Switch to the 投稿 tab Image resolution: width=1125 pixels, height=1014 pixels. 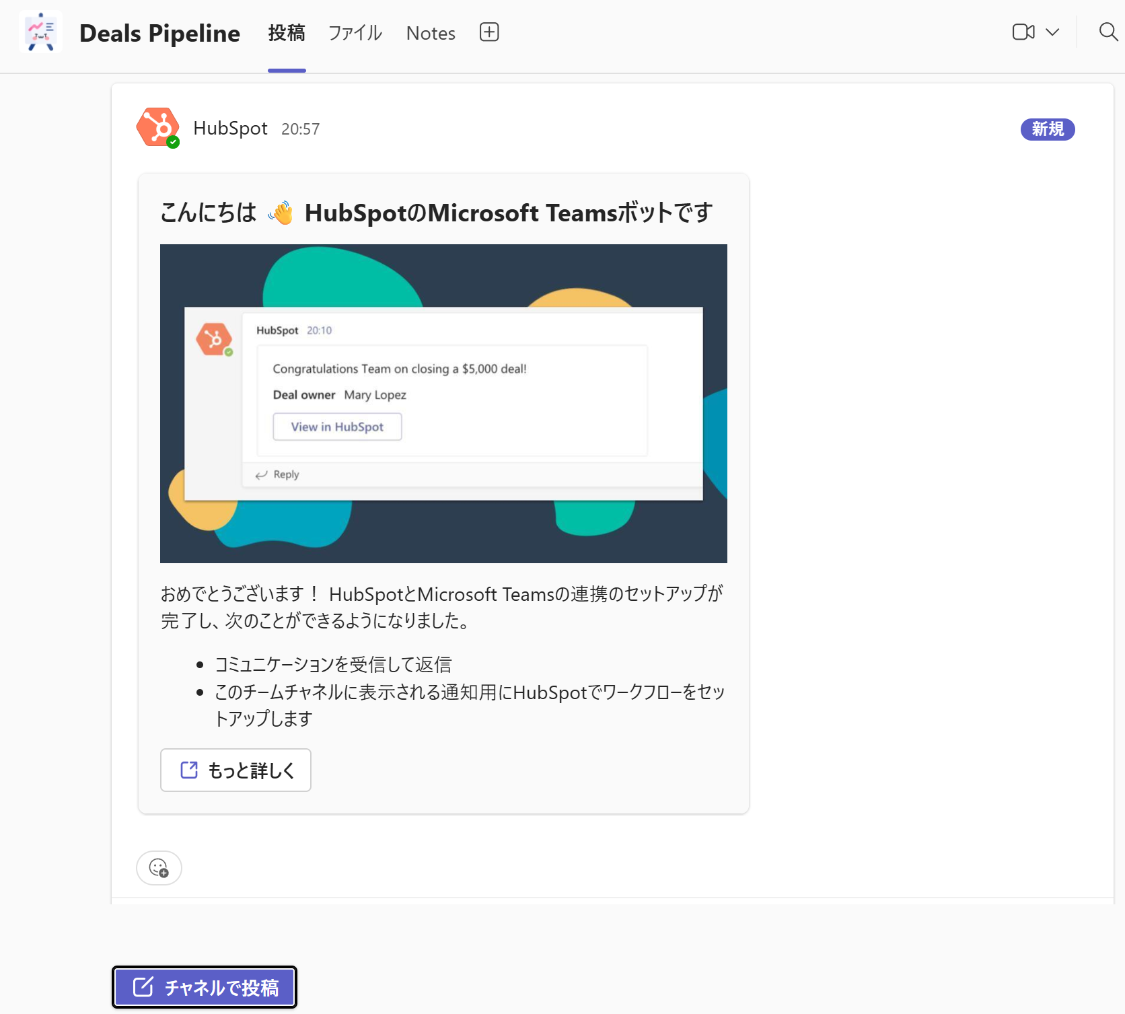(x=287, y=33)
